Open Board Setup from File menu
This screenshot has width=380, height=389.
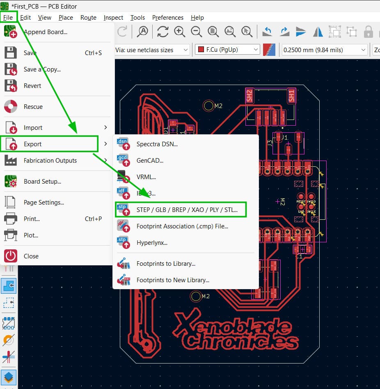tap(57, 181)
